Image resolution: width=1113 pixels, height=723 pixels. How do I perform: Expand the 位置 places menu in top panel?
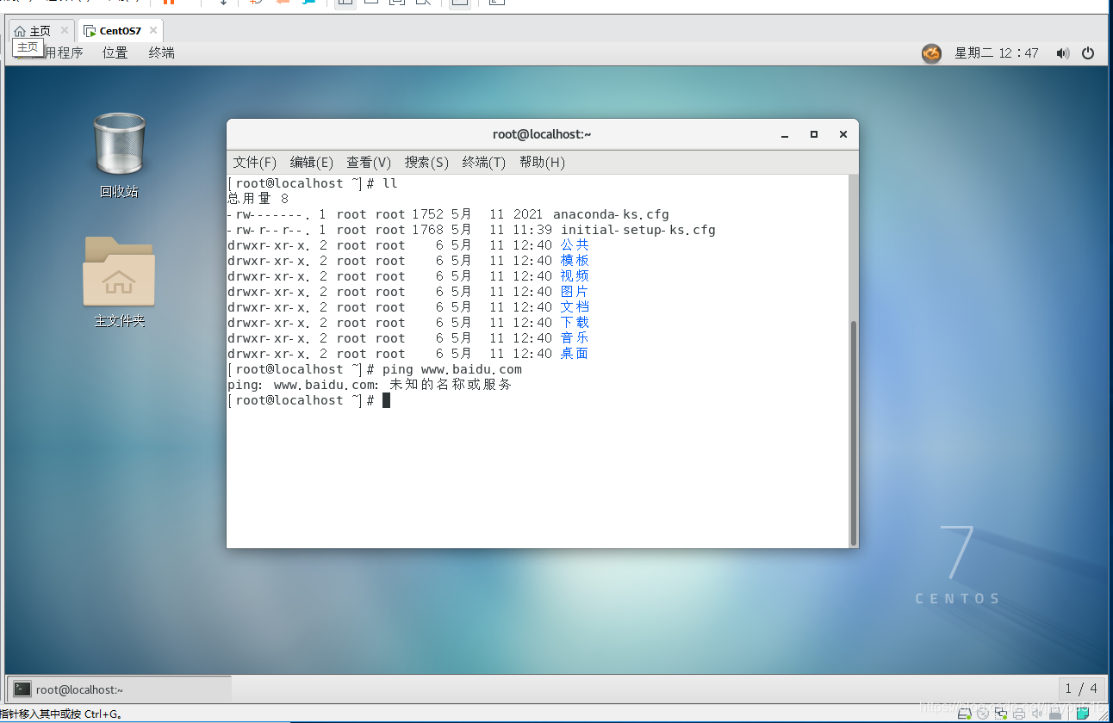(115, 53)
